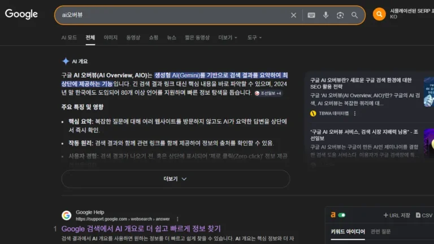The height and width of the screenshot is (244, 434).
Task: Click the TBWA 데이터랩 source icon
Action: tap(313, 114)
